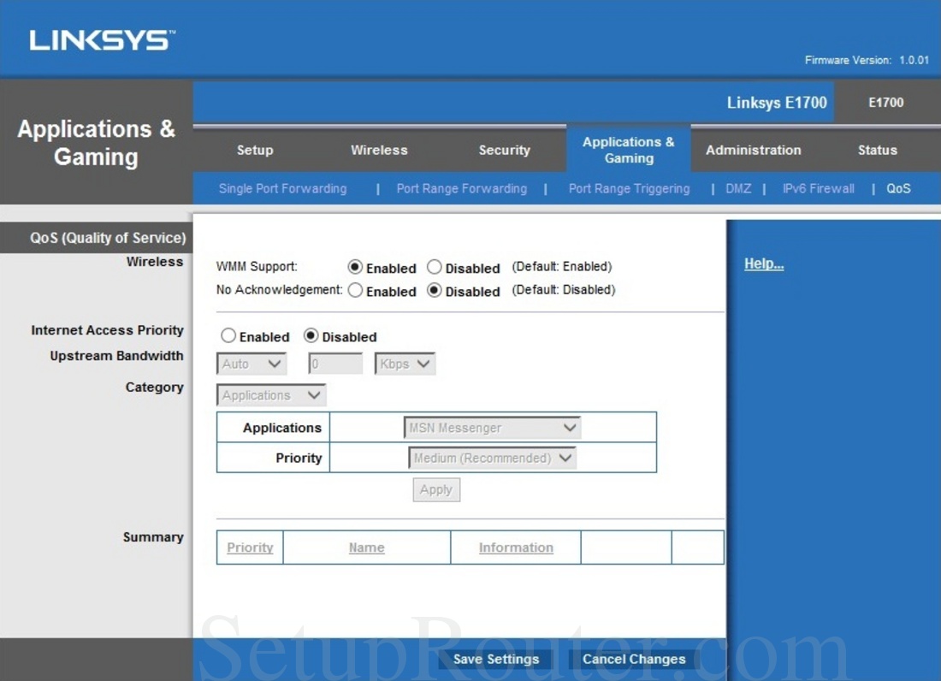Click the Save Settings button
The width and height of the screenshot is (941, 681).
pyautogui.click(x=494, y=659)
